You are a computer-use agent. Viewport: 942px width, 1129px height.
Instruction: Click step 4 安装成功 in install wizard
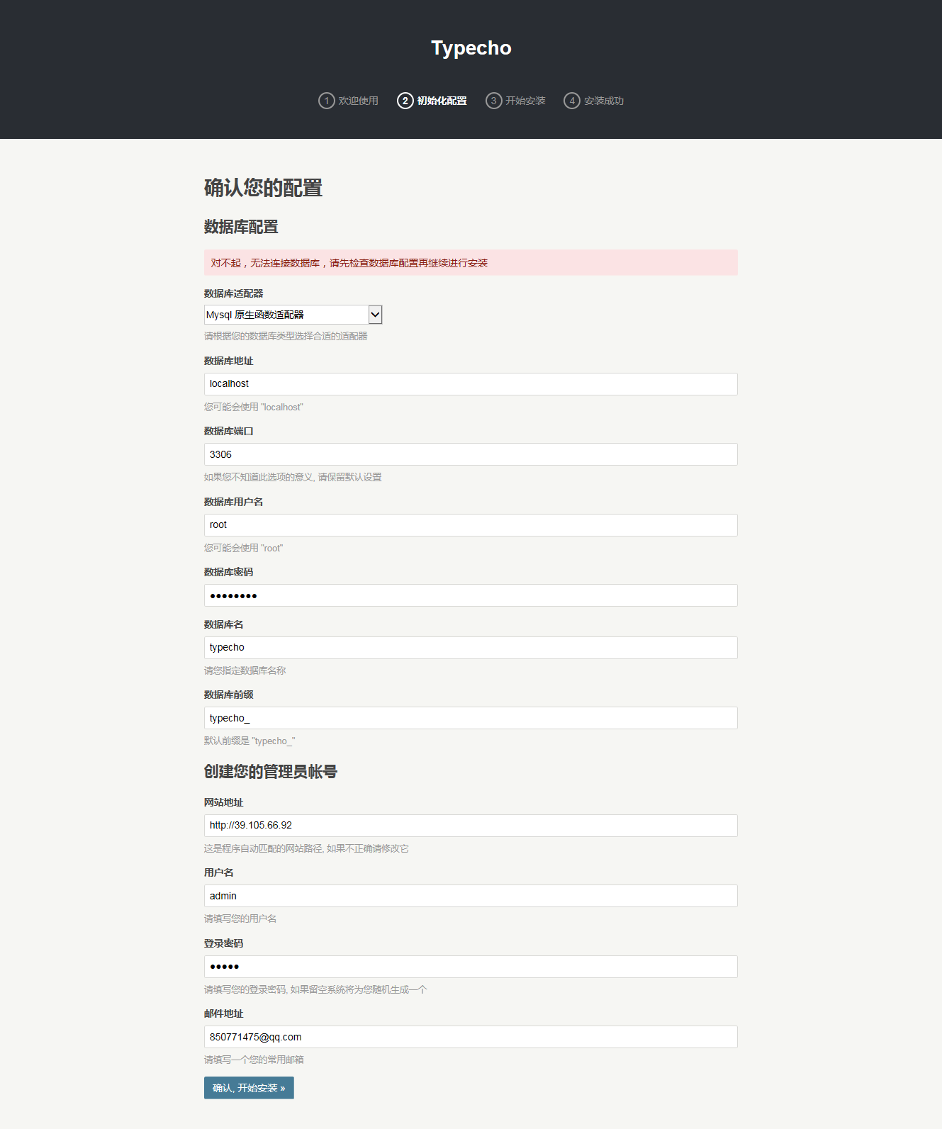594,101
